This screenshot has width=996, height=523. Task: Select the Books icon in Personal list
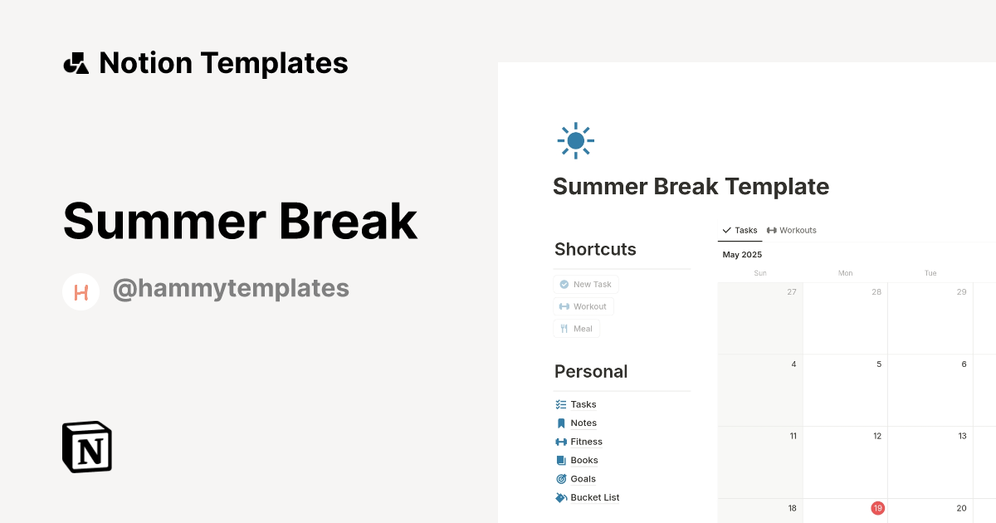(x=560, y=460)
